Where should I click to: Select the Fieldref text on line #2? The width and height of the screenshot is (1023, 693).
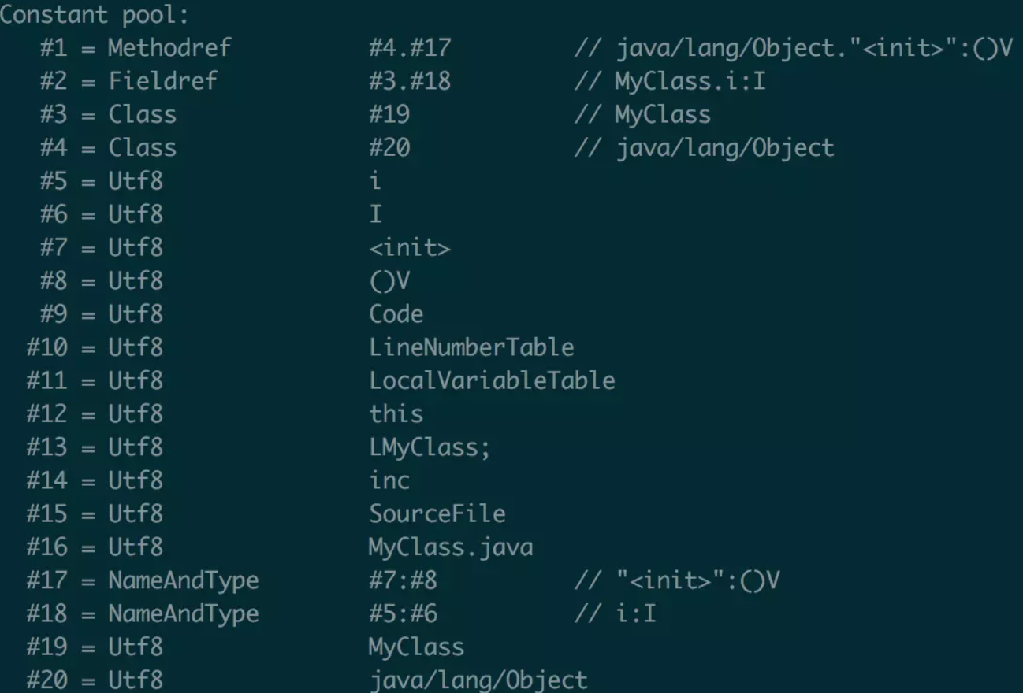(x=162, y=81)
